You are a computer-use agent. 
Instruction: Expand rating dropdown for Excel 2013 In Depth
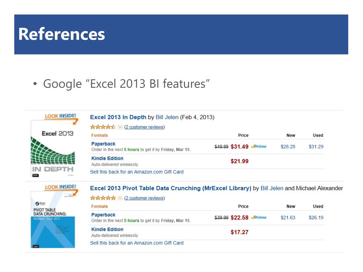(120, 127)
